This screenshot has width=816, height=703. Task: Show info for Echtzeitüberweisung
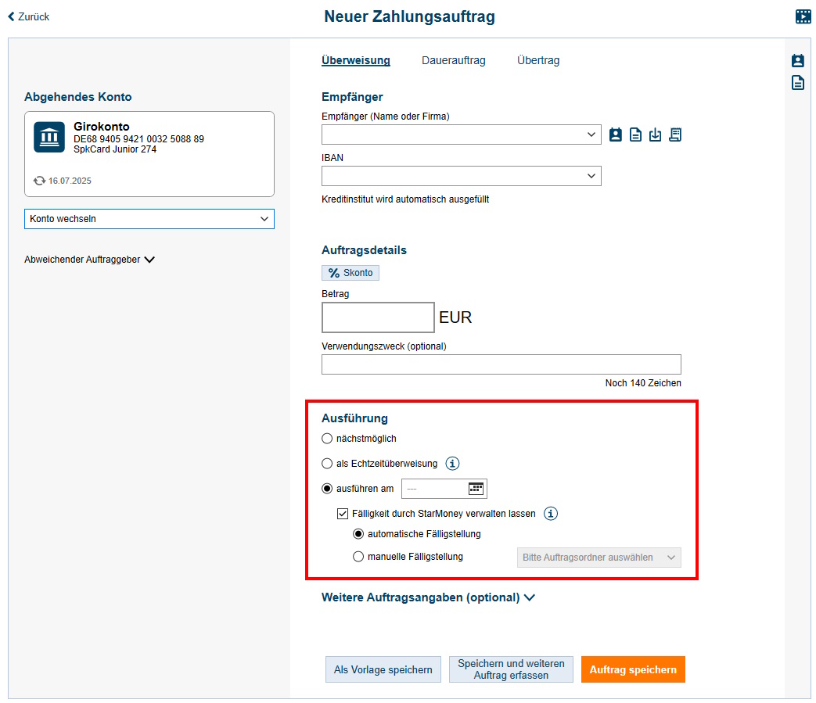coord(452,464)
